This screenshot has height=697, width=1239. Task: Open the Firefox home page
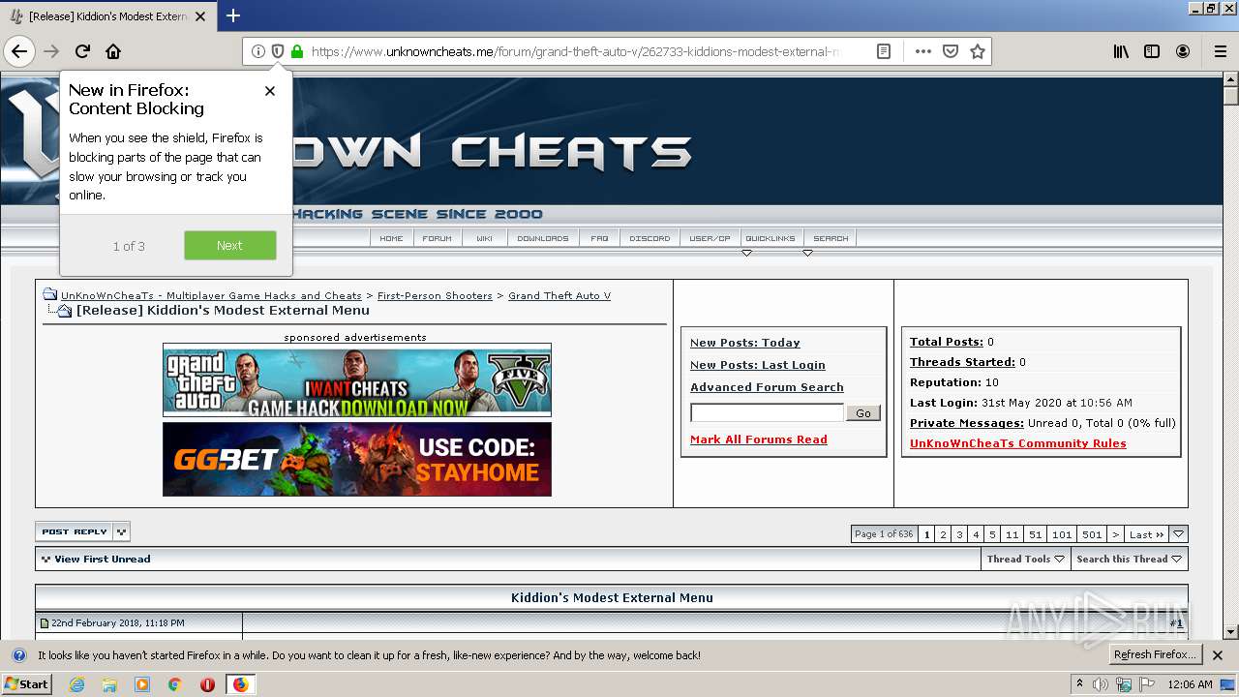(113, 51)
